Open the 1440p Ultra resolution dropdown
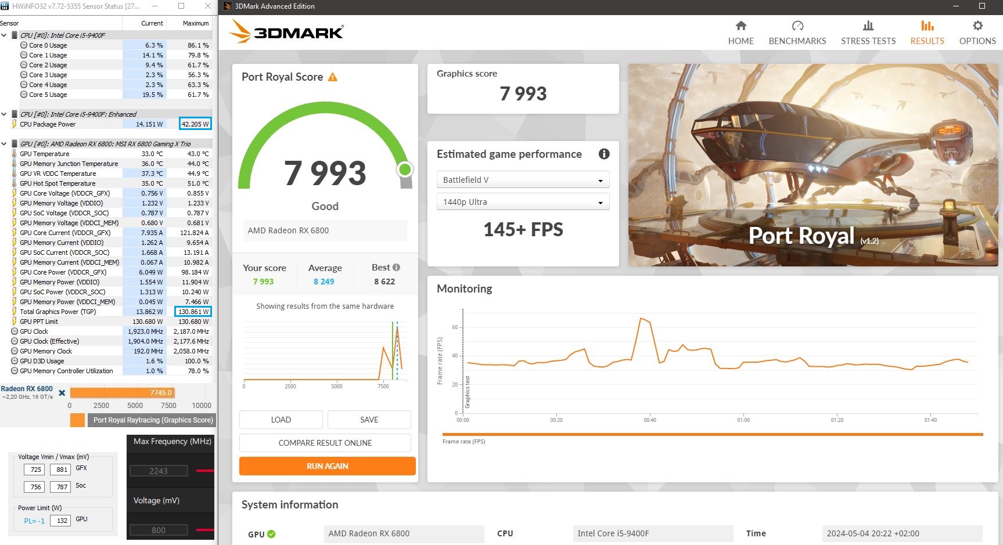This screenshot has width=1003, height=545. coord(523,201)
